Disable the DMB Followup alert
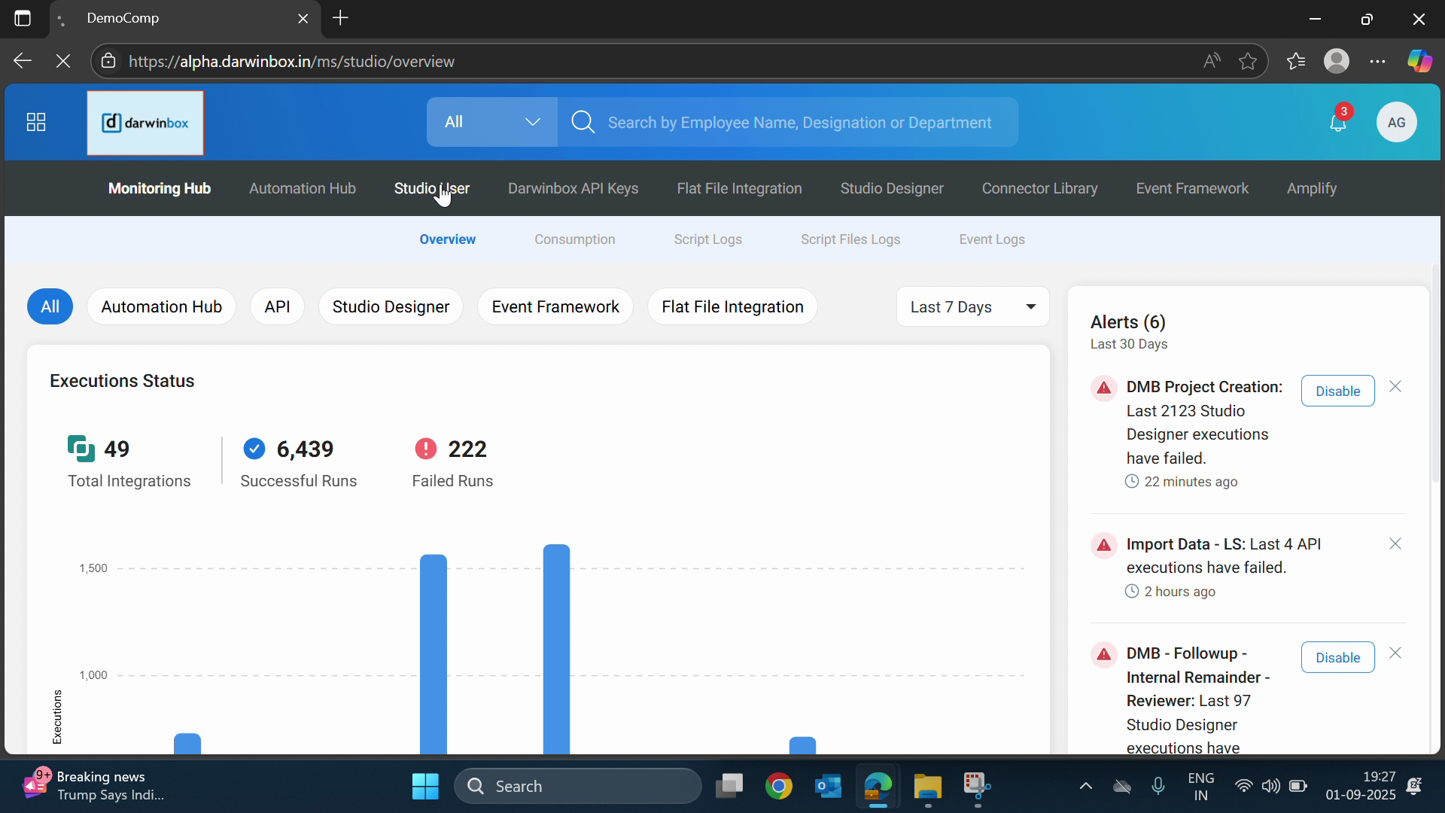This screenshot has width=1445, height=813. coord(1337,658)
